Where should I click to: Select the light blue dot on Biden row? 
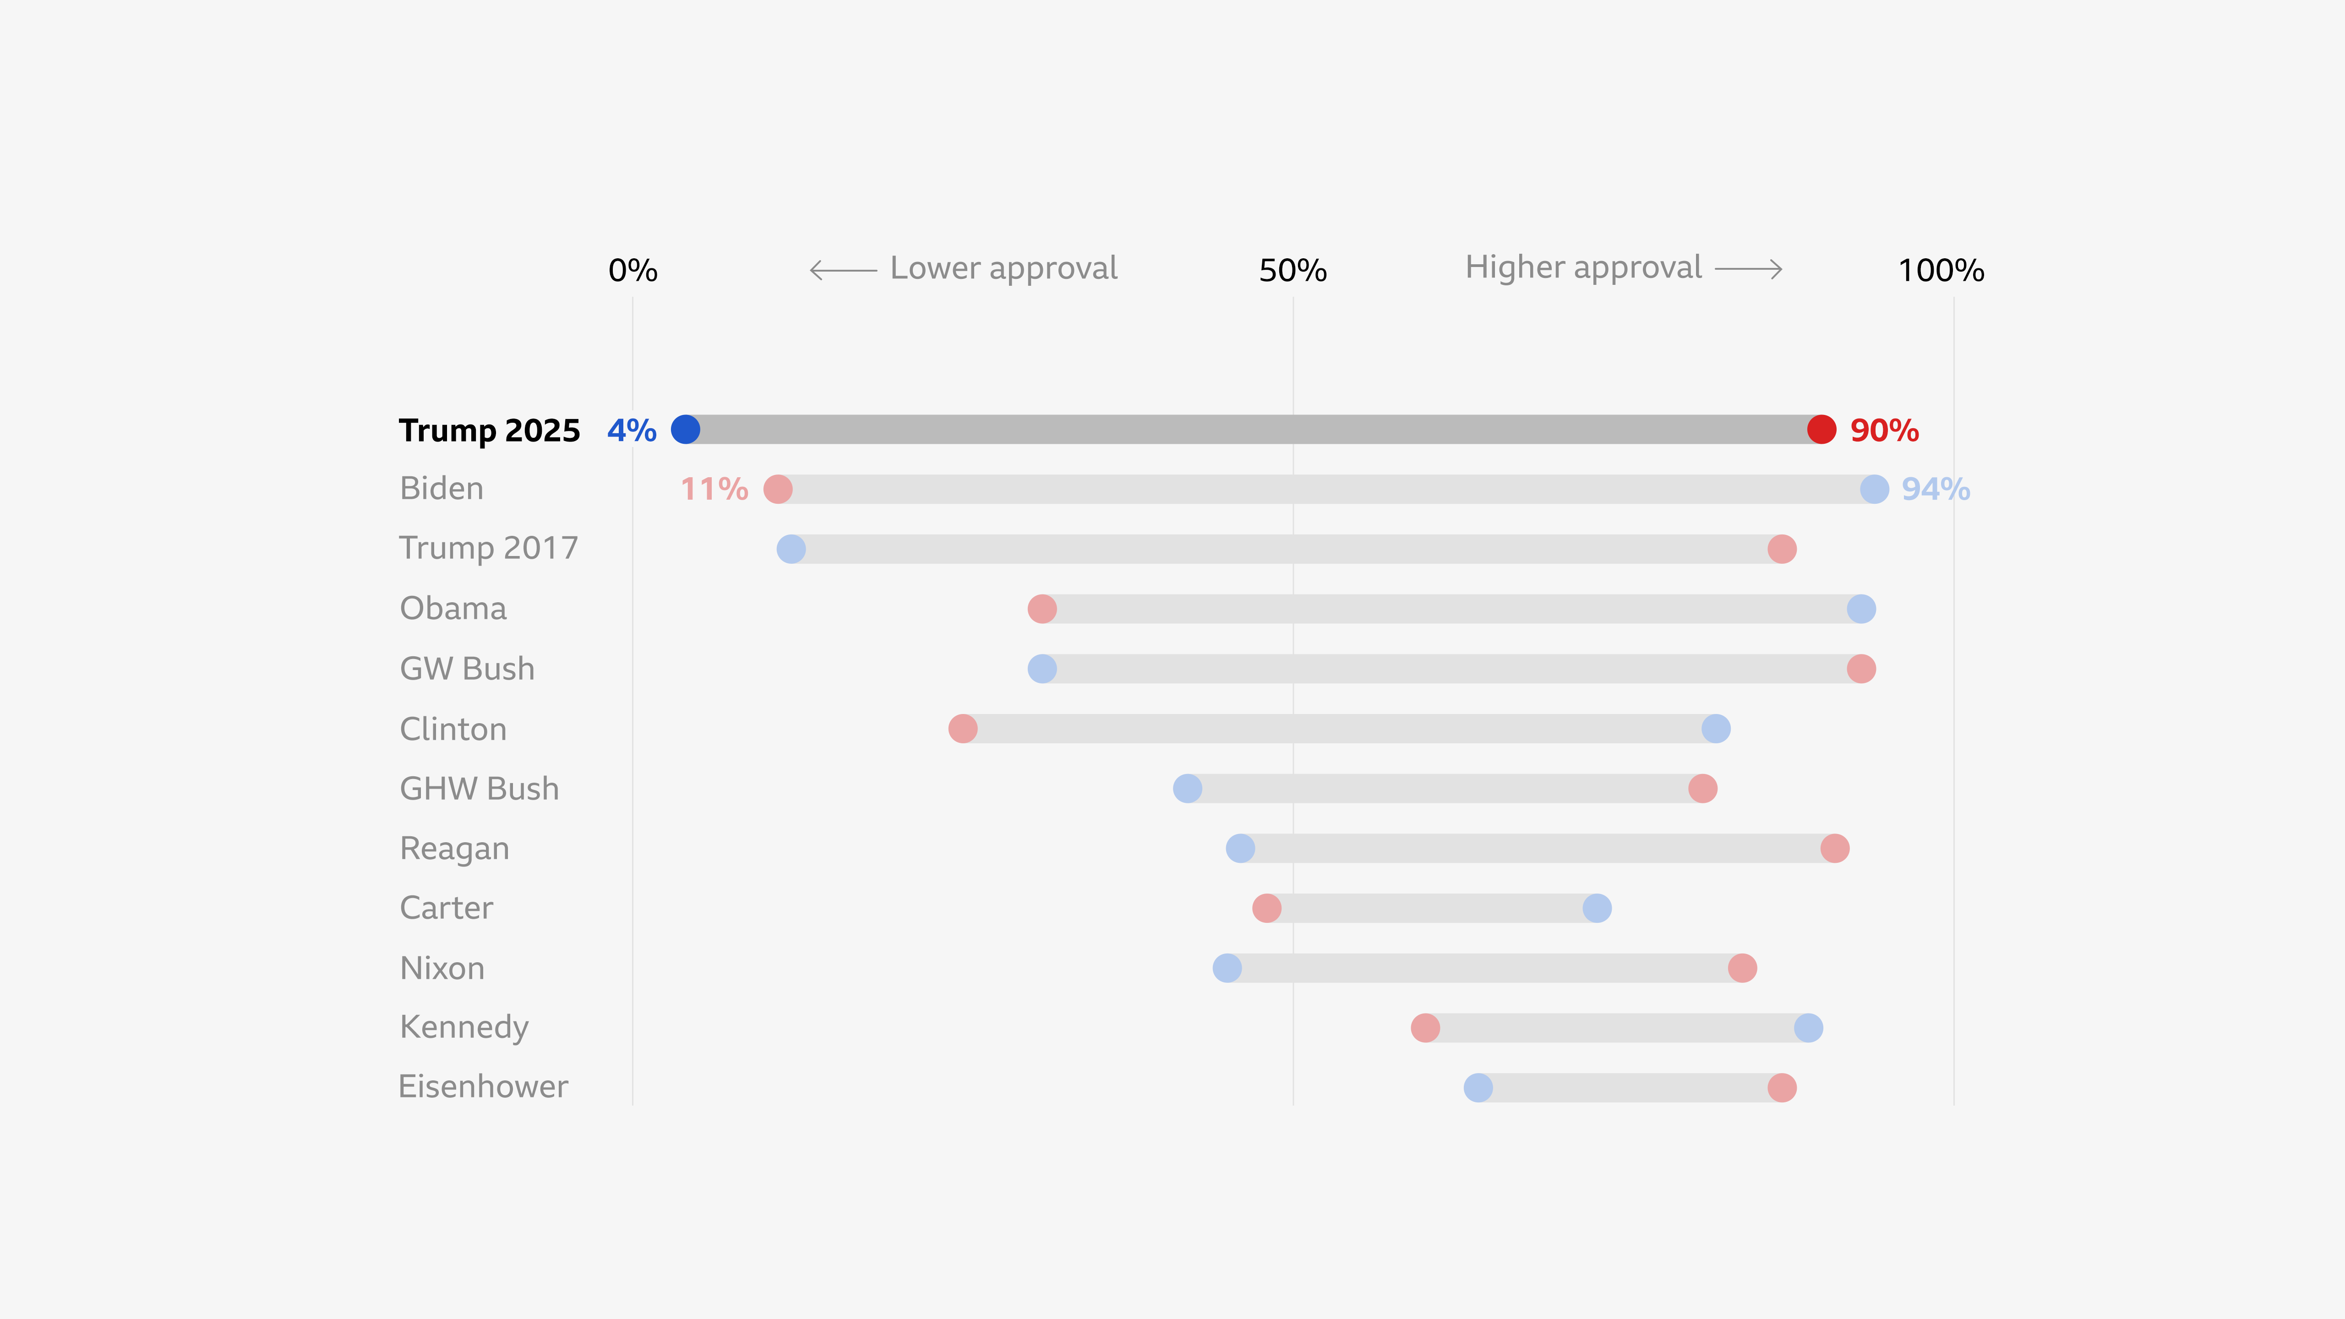pos(1874,490)
